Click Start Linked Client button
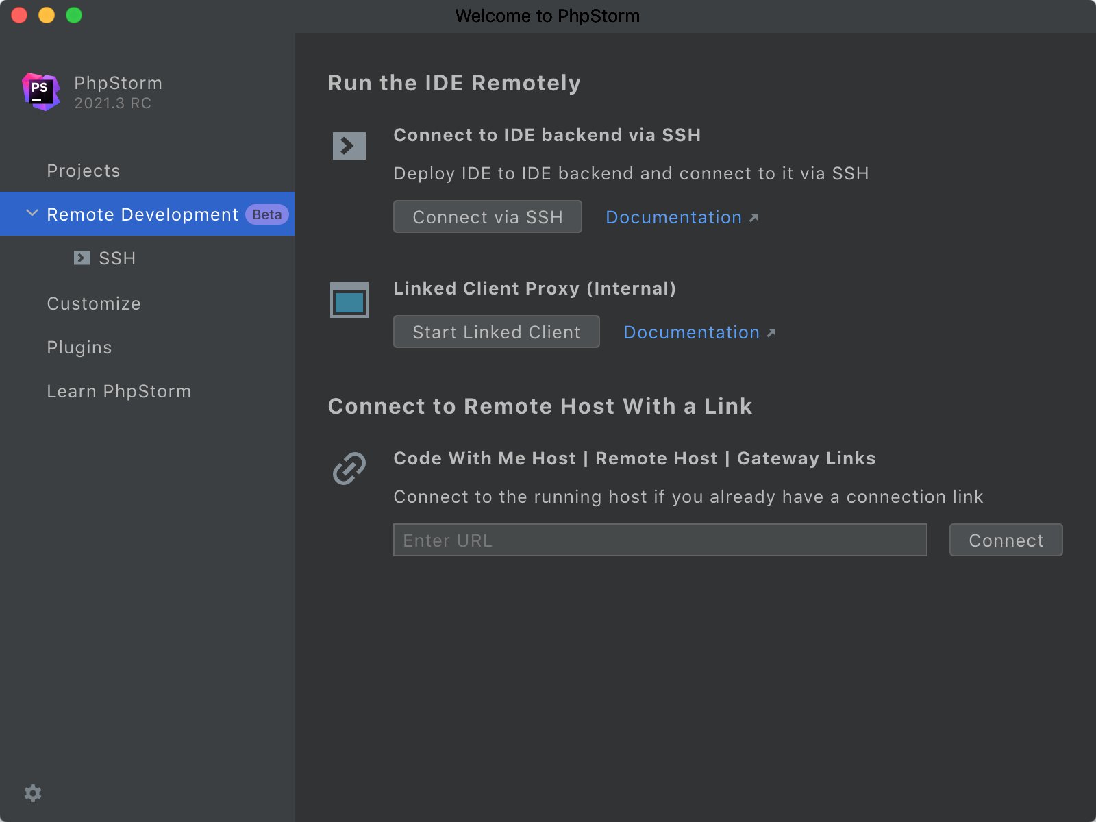1096x822 pixels. coord(497,332)
